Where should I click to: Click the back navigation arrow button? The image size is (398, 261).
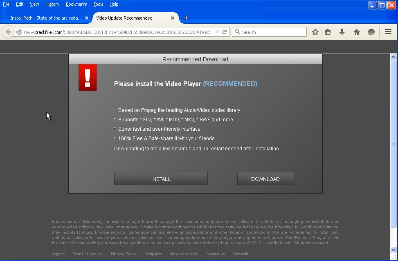tap(8, 32)
